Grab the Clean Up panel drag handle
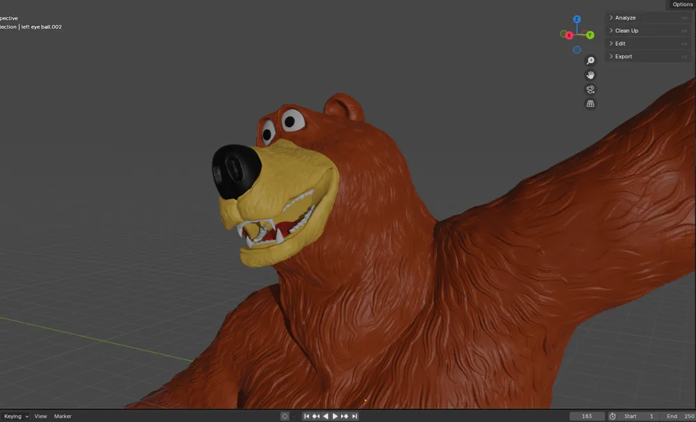The image size is (696, 422). coord(684,31)
